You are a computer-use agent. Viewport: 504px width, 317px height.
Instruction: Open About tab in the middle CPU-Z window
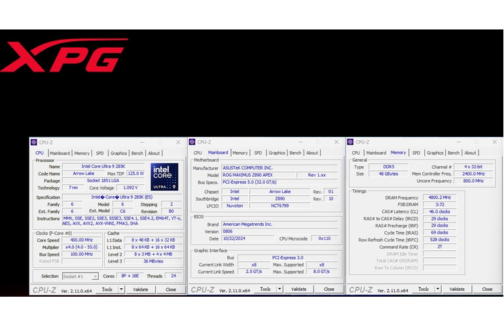(312, 153)
